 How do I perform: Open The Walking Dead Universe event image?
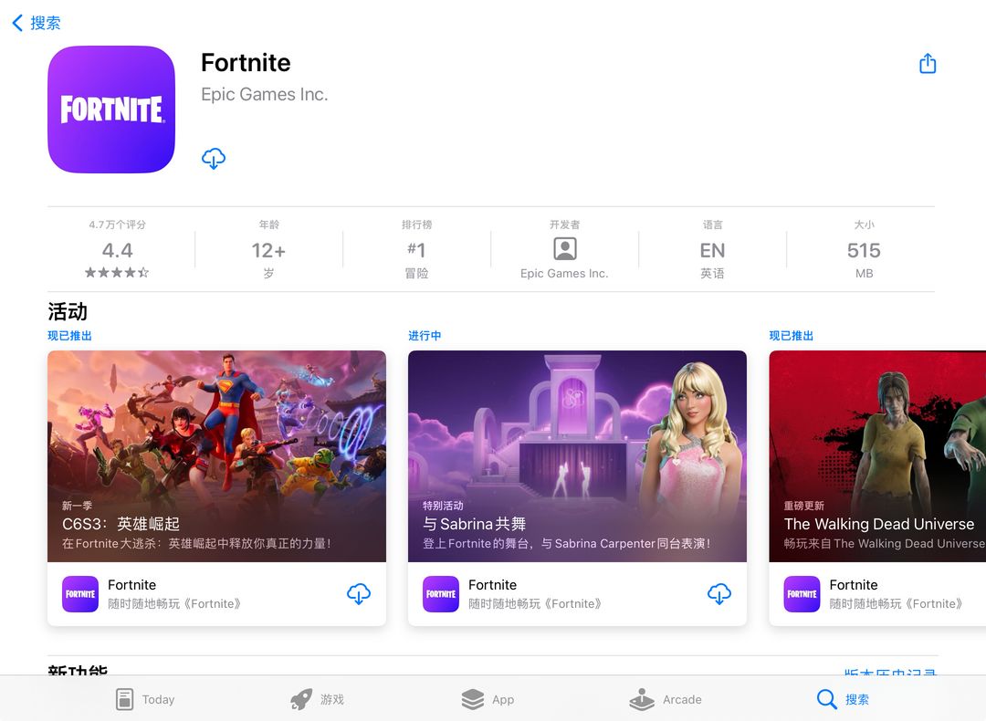click(877, 456)
